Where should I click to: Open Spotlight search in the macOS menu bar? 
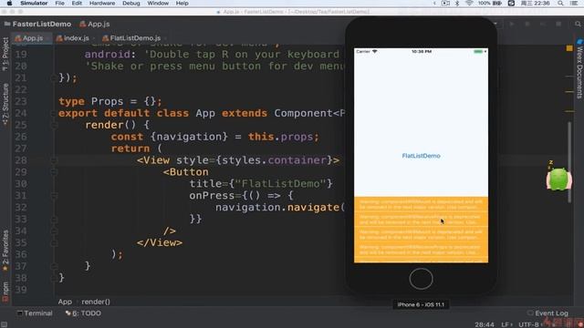pyautogui.click(x=560, y=3)
